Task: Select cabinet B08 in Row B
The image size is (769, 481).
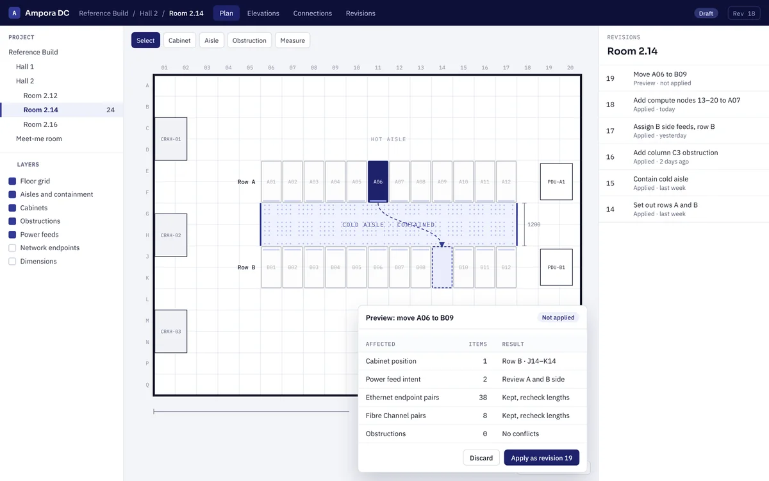Action: pos(421,267)
